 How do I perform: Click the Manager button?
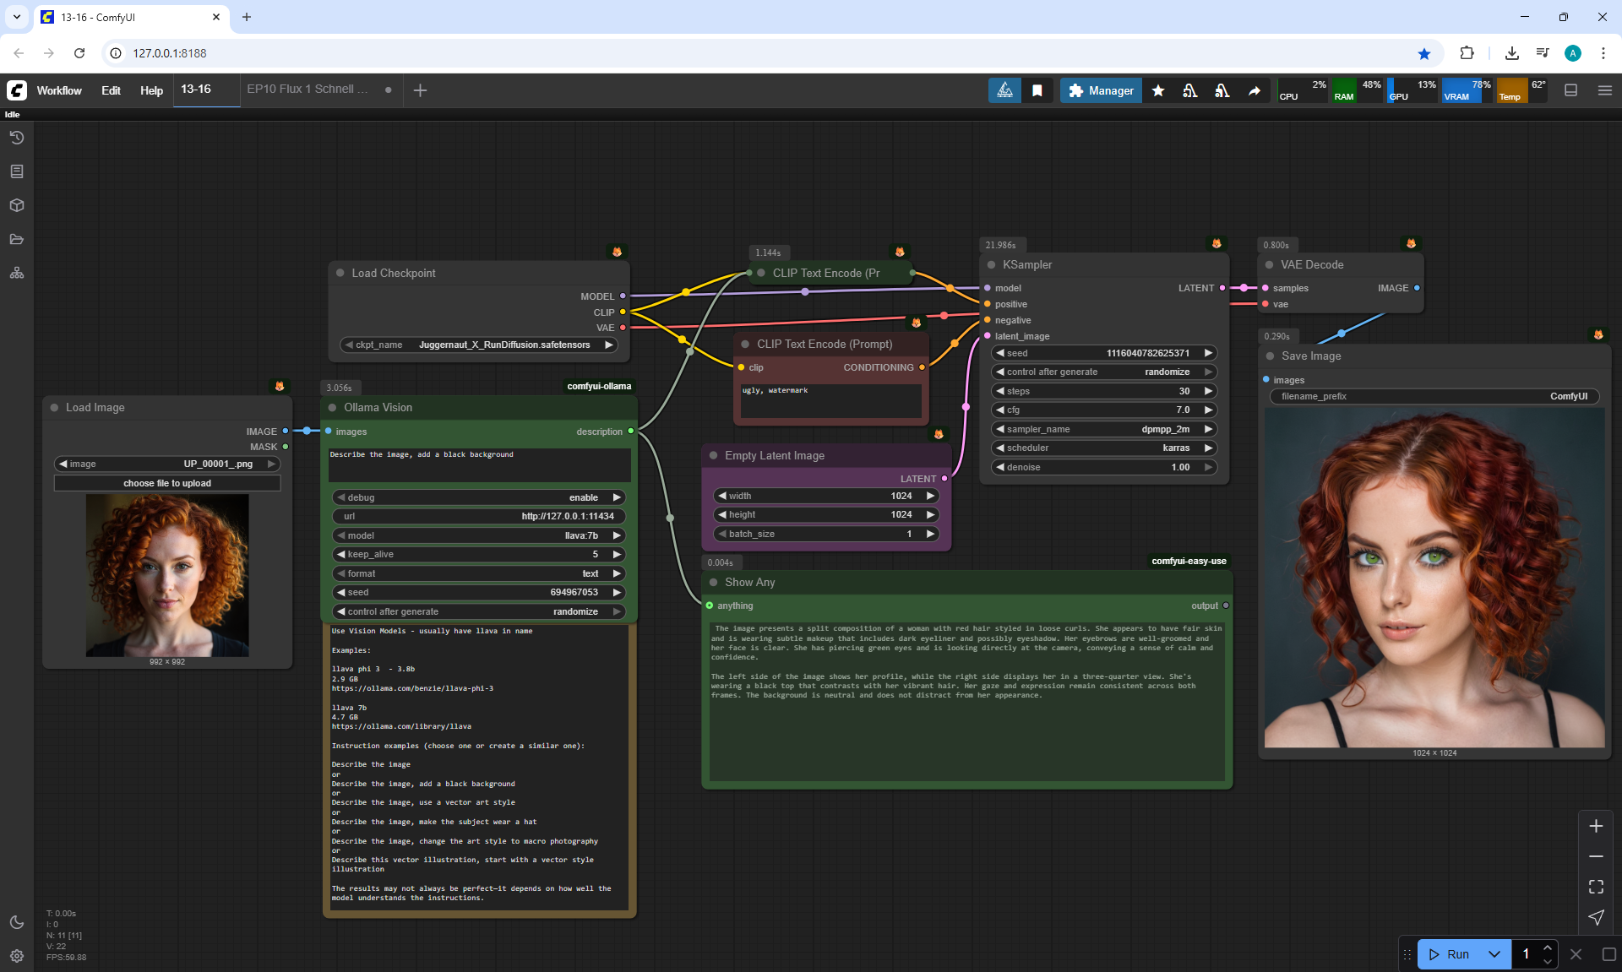[x=1101, y=90]
